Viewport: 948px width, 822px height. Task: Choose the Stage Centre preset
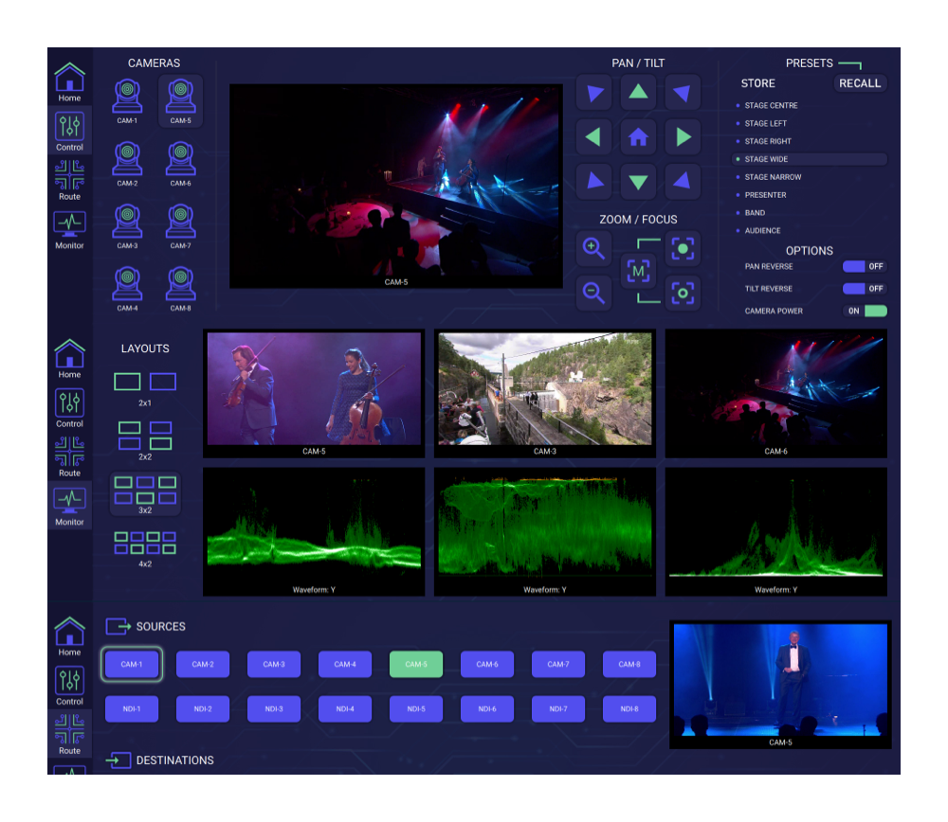pyautogui.click(x=771, y=106)
